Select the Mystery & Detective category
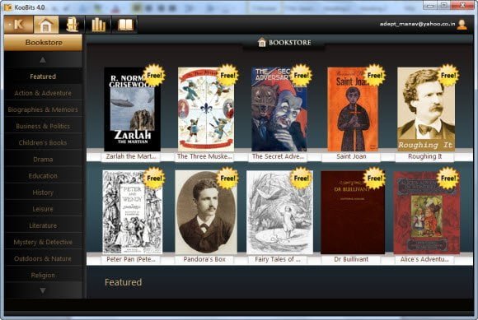The image size is (478, 320). pyautogui.click(x=44, y=242)
